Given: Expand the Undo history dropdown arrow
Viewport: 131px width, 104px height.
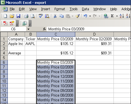Looking at the screenshot, I should [90, 16].
